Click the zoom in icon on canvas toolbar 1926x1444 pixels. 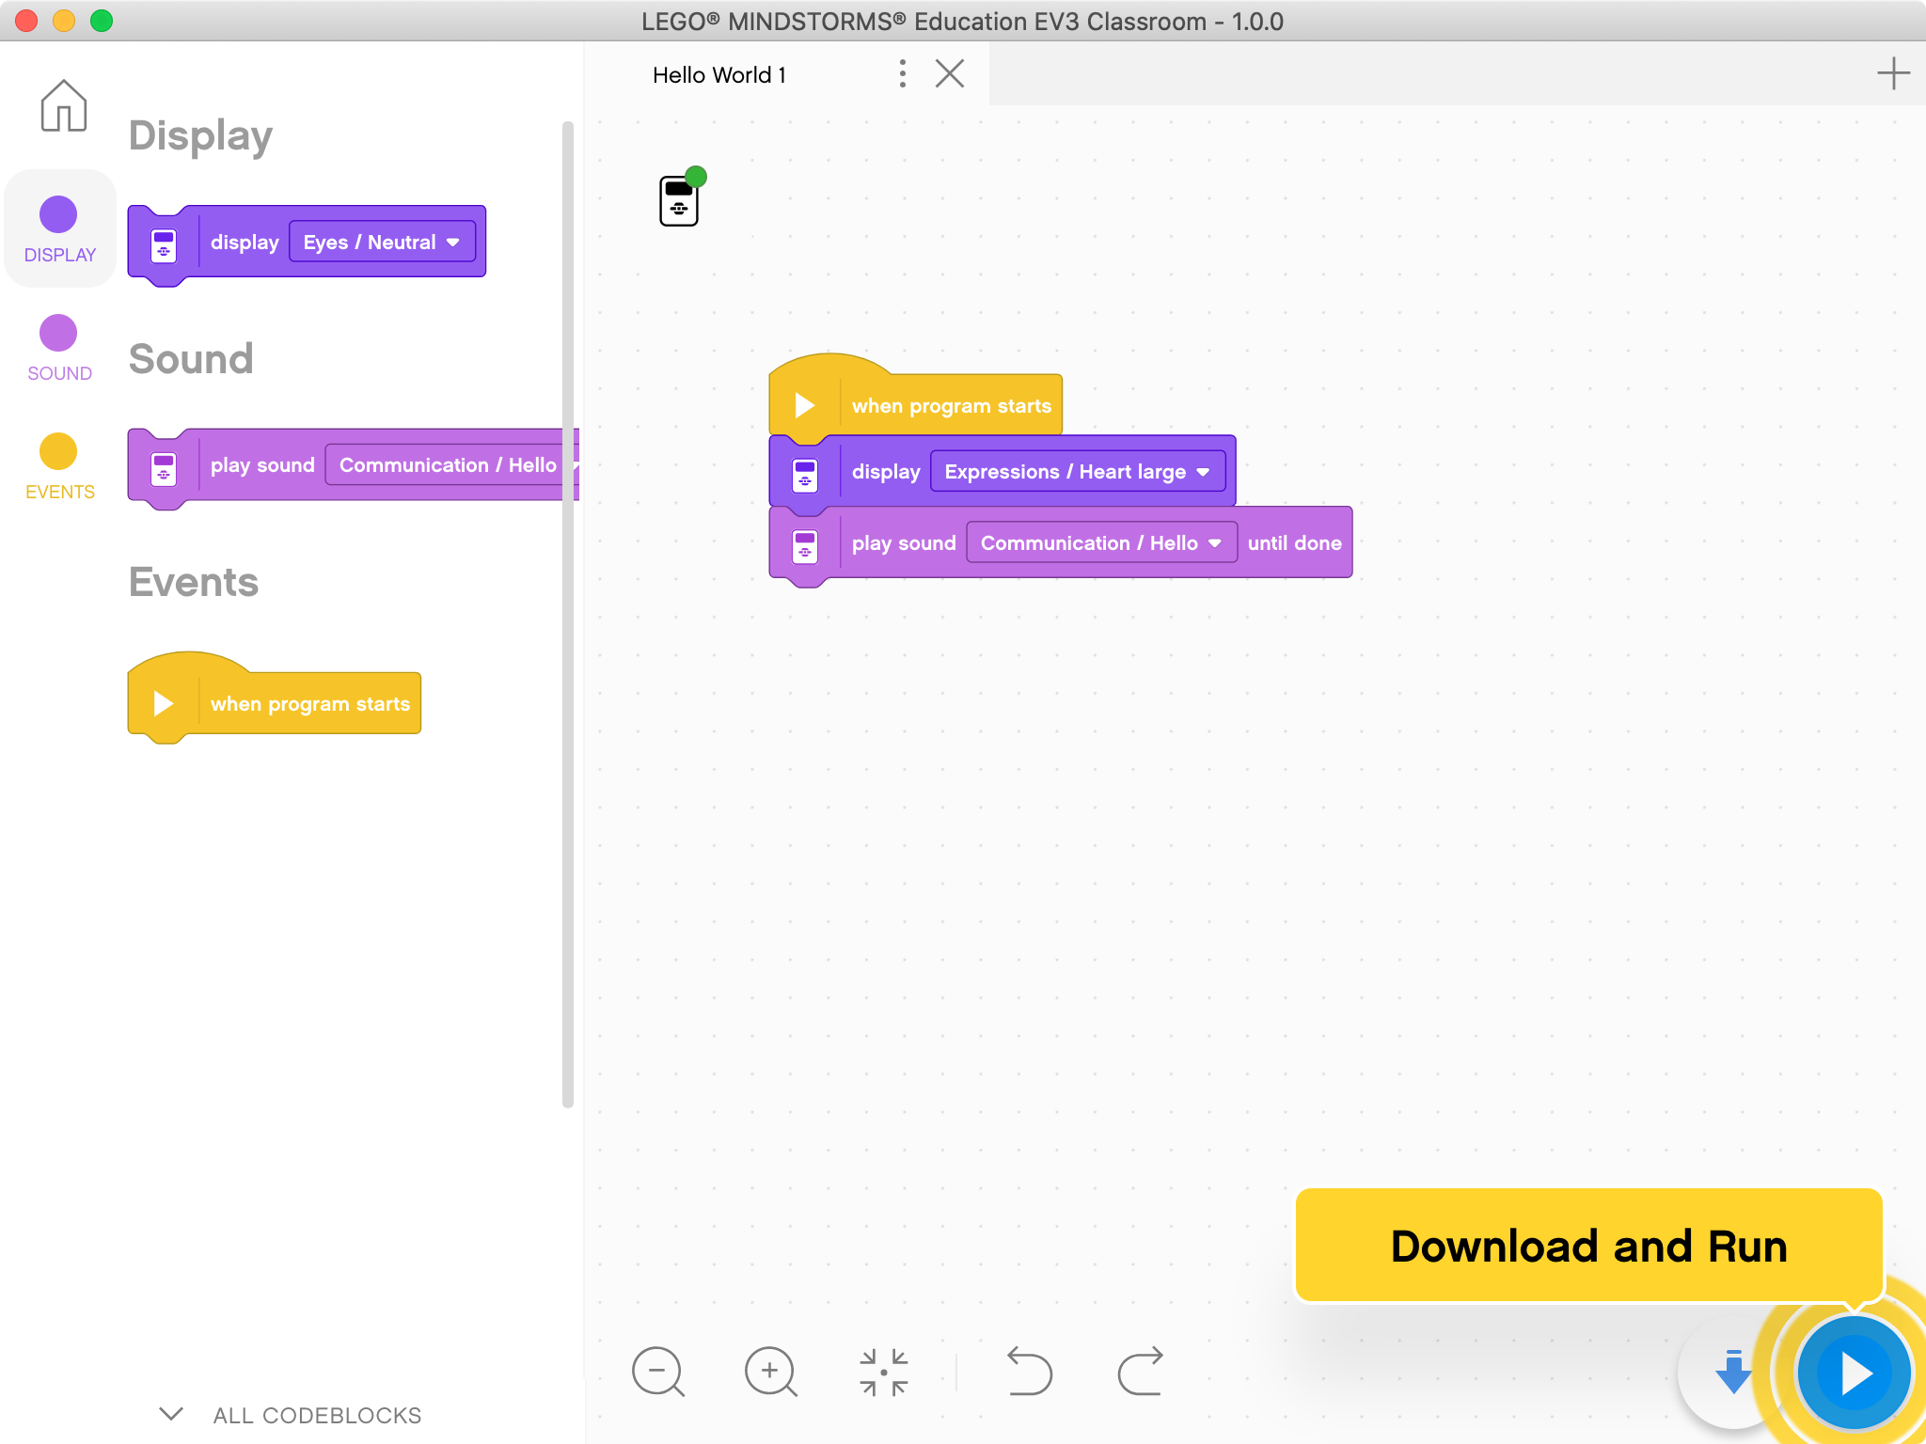770,1370
